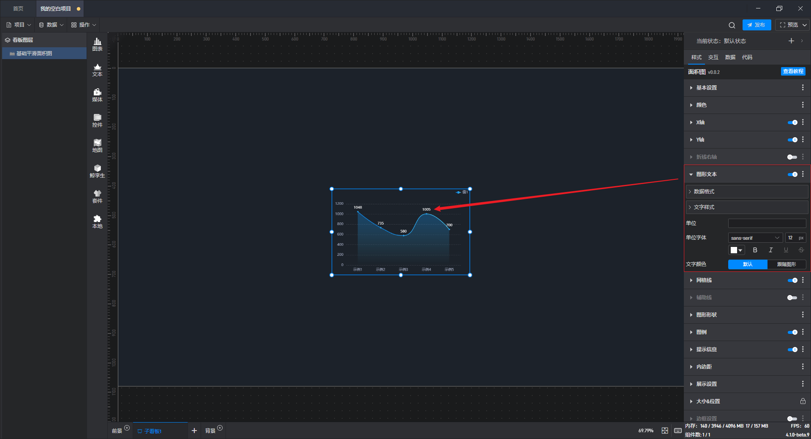
Task: Apply underline to unit font
Action: (786, 250)
